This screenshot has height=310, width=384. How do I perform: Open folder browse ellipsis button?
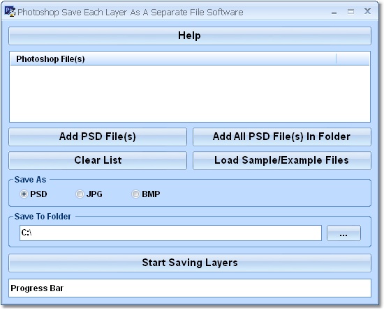[344, 233]
